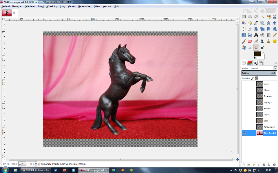Expand the zoom percentage dropdown
This screenshot has width=278, height=173.
click(x=36, y=164)
